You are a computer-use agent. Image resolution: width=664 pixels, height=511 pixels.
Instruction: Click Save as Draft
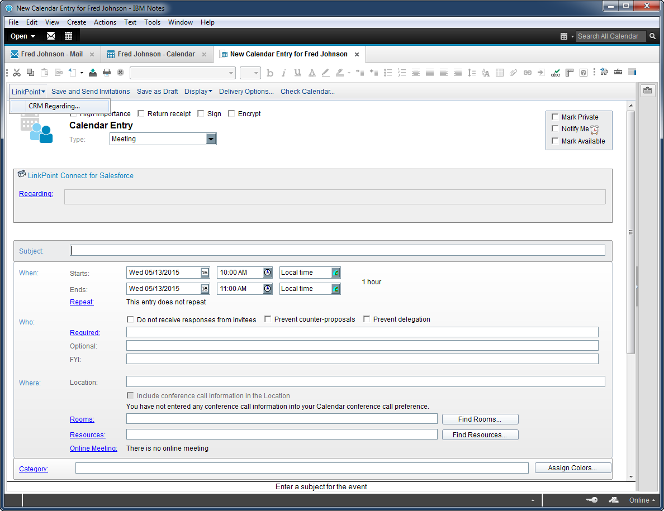pyautogui.click(x=158, y=92)
